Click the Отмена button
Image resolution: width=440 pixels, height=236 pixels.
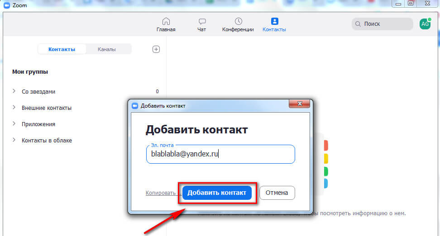coord(277,193)
